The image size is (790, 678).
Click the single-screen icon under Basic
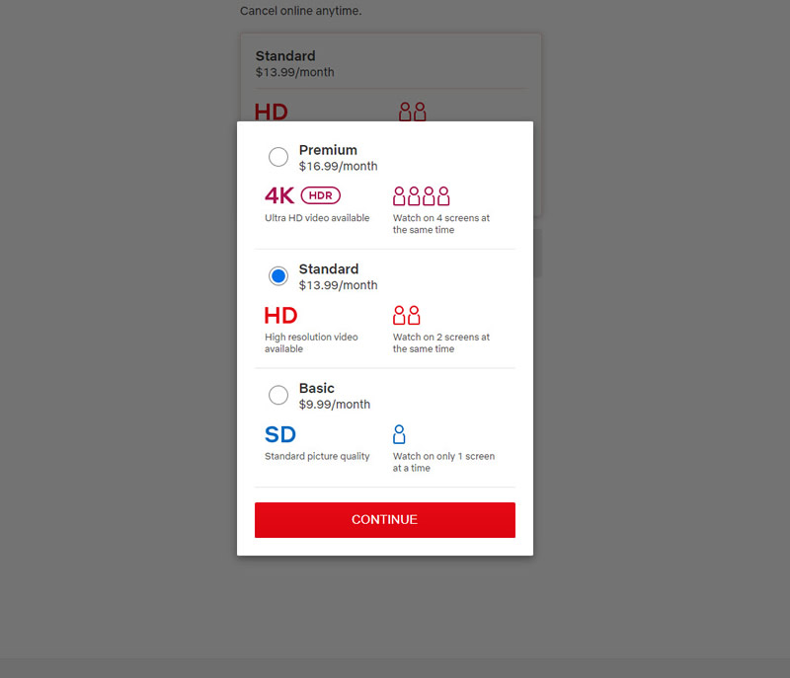coord(399,433)
